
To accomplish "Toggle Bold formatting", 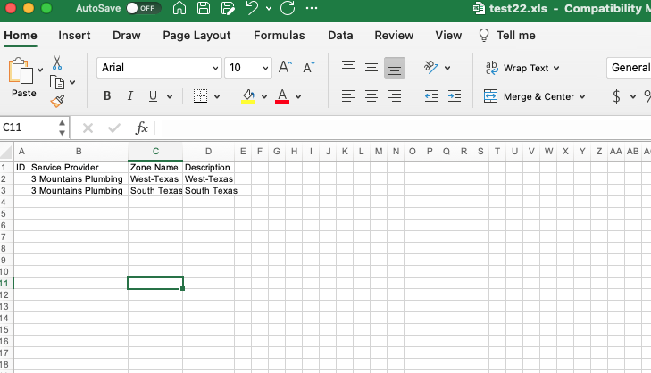I will click(x=107, y=96).
